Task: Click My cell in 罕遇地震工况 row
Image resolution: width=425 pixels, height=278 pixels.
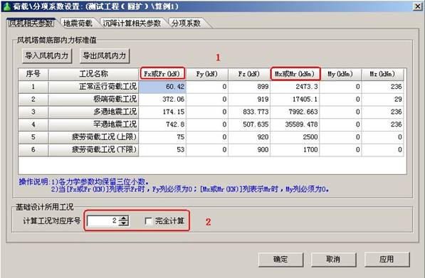Action: (x=340, y=124)
